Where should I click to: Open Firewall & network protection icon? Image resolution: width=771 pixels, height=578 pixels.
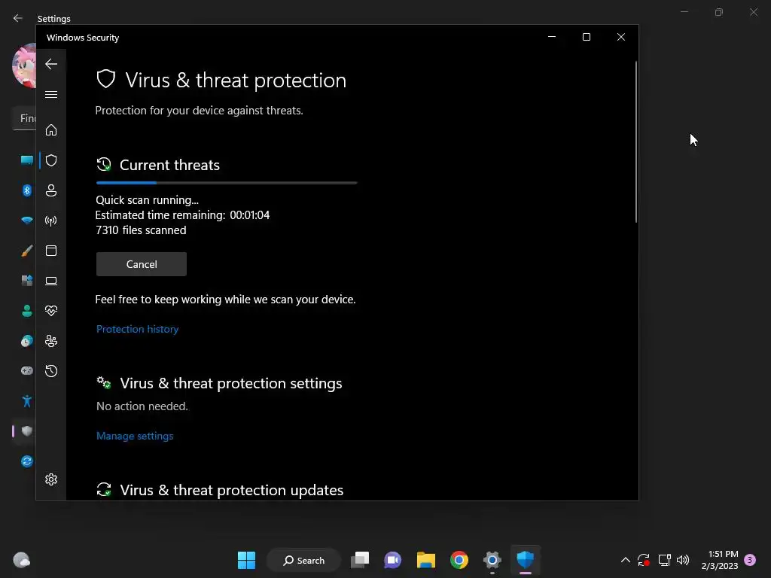(x=51, y=221)
